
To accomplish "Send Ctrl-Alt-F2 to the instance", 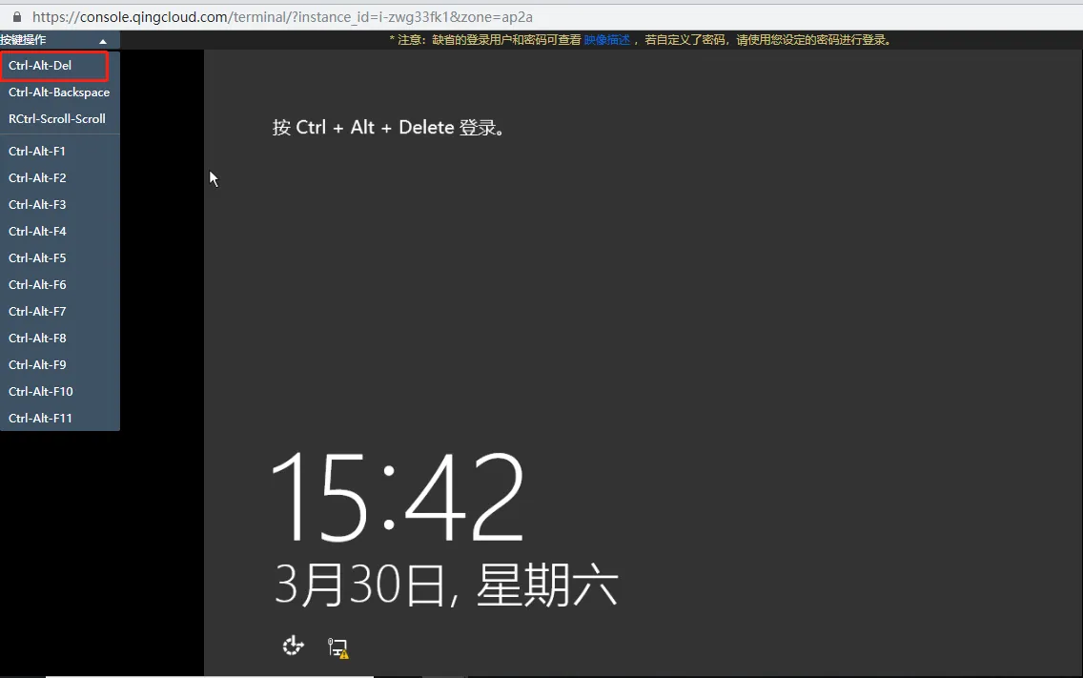I will (37, 177).
